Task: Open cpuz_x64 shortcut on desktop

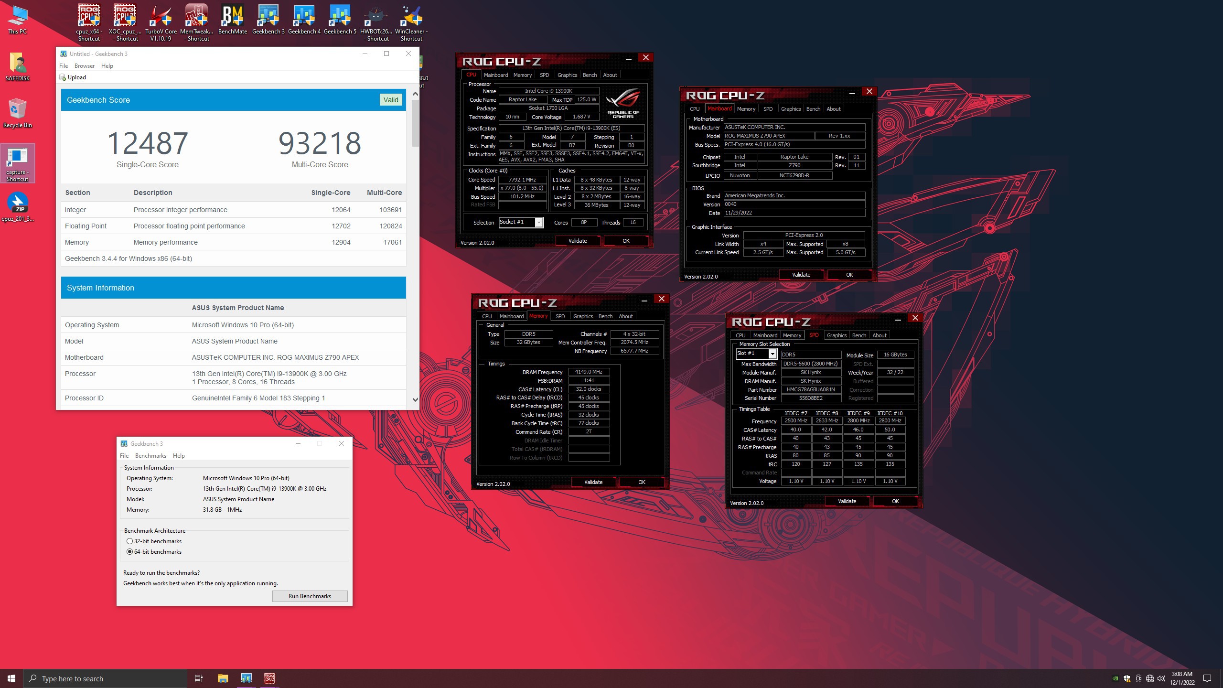Action: [89, 22]
